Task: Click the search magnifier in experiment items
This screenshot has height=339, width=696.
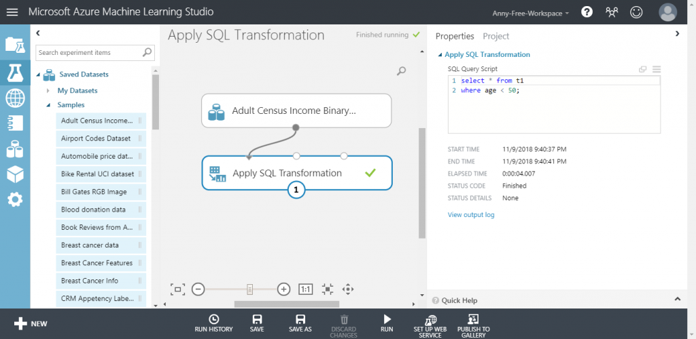Action: click(147, 52)
